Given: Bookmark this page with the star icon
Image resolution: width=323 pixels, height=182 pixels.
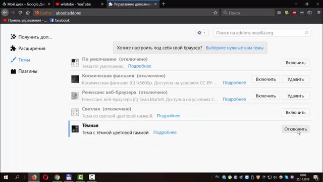Looking at the screenshot, I should (x=216, y=13).
